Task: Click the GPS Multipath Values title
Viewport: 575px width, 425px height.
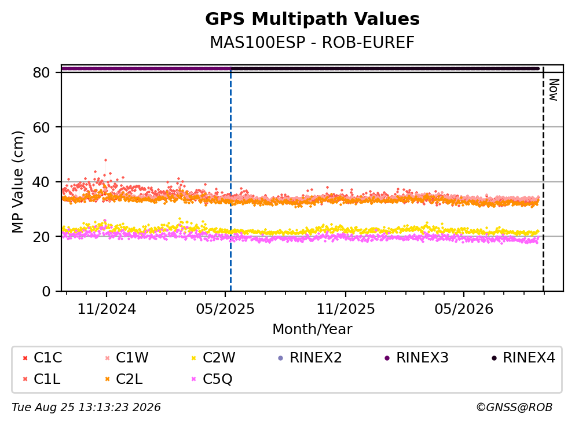Action: (x=313, y=19)
